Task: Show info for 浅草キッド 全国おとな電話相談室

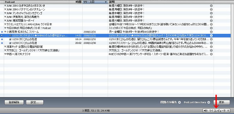Action: [211, 47]
